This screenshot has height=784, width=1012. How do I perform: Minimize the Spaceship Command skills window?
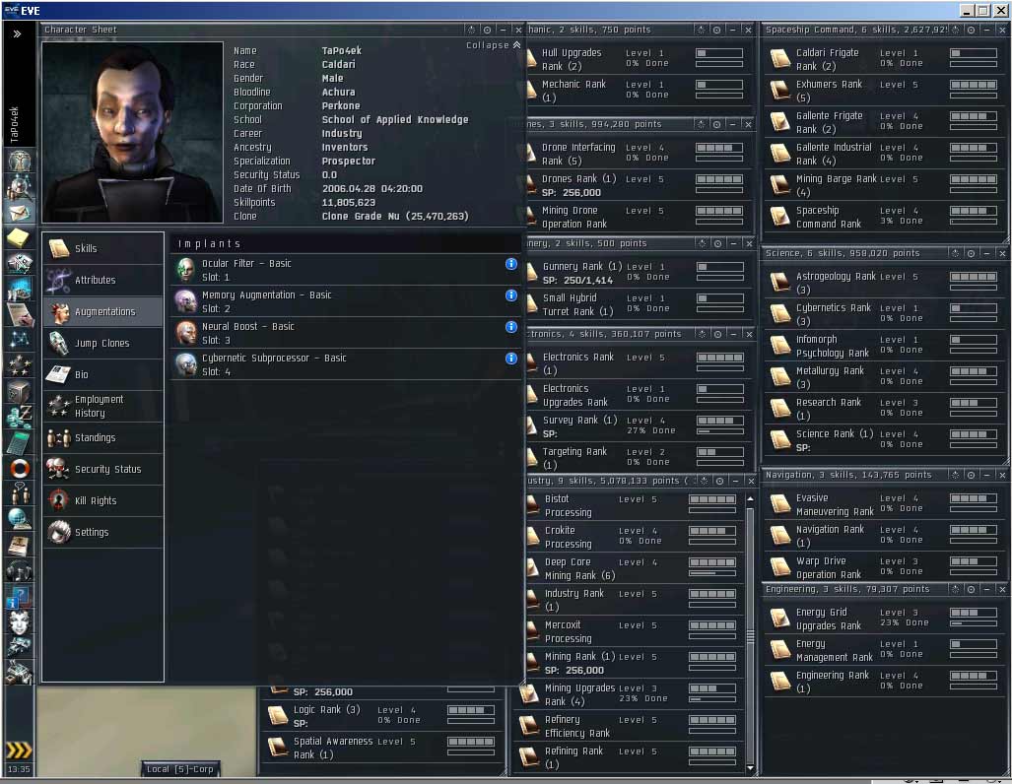pyautogui.click(x=986, y=30)
